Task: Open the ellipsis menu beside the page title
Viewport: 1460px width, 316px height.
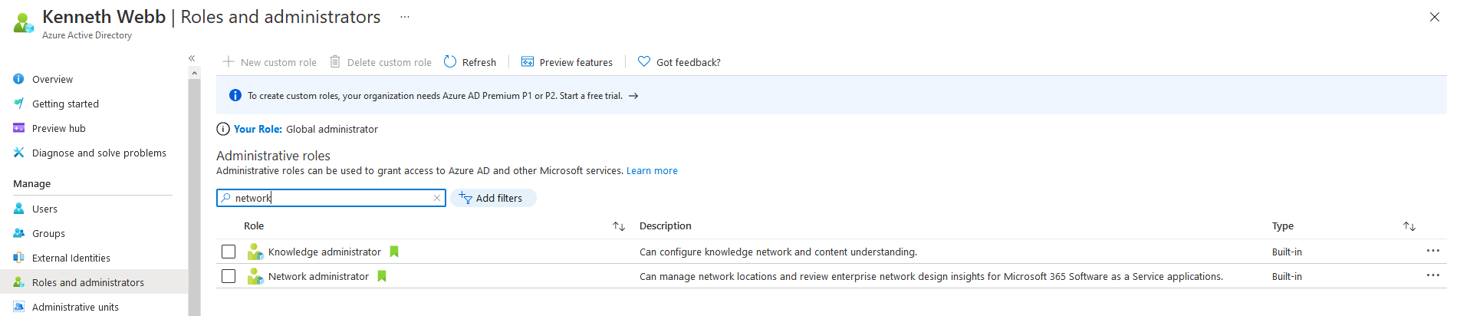Action: (405, 17)
